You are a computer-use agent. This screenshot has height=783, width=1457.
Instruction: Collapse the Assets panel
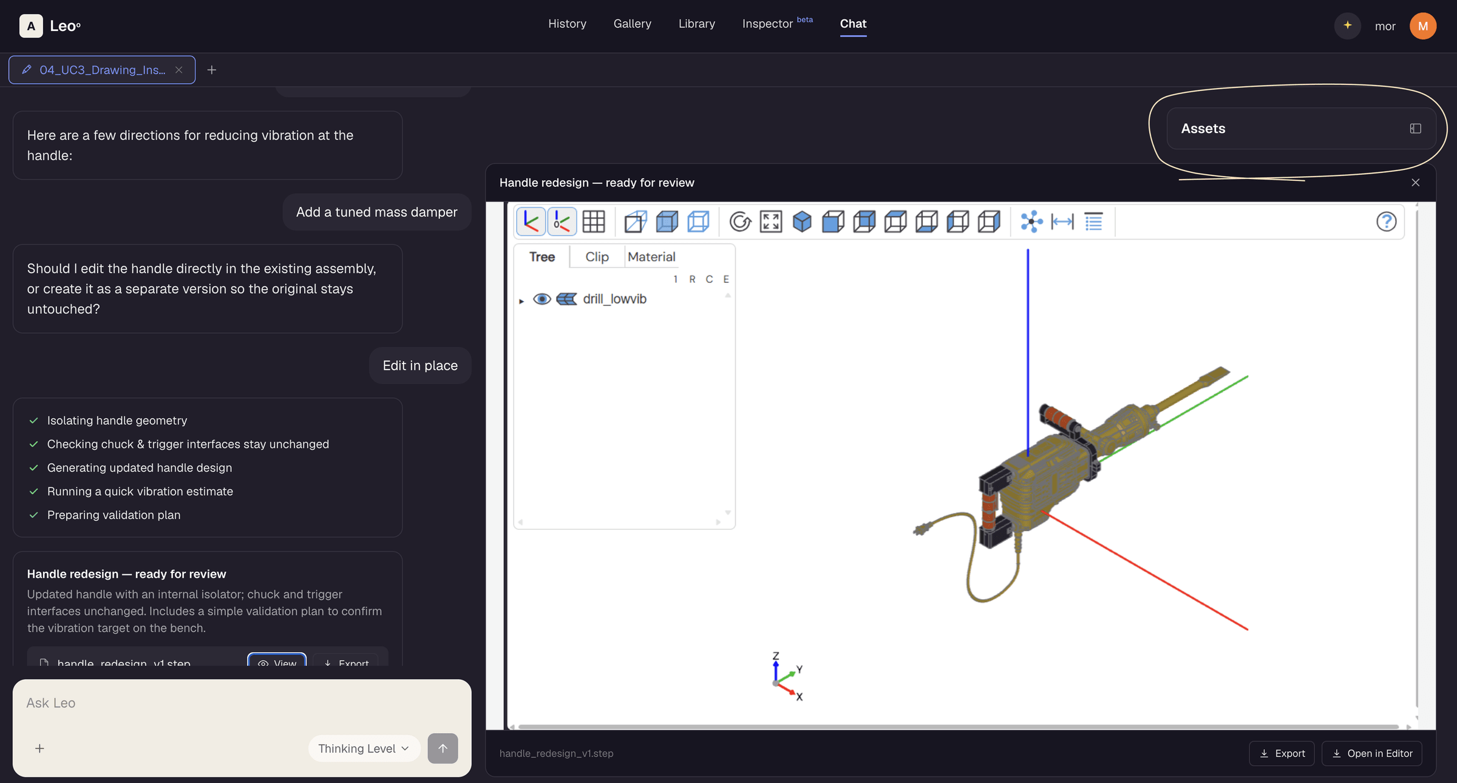(x=1415, y=129)
